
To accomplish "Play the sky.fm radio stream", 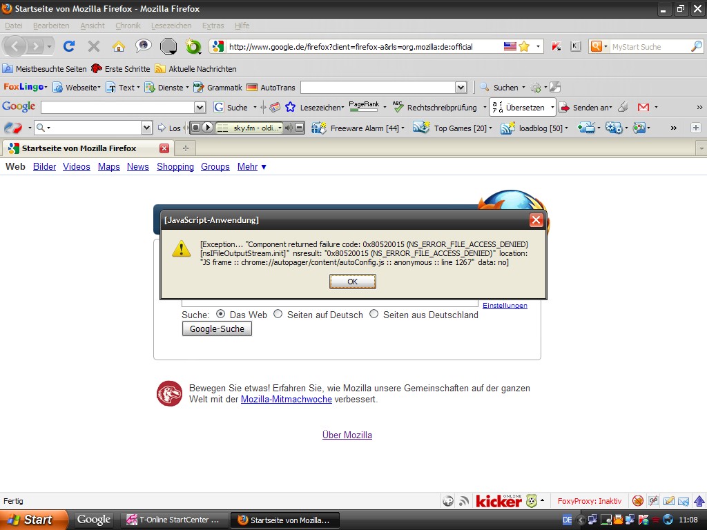I will click(x=207, y=128).
